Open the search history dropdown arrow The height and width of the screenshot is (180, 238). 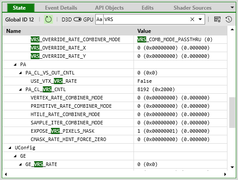pyautogui.click(x=200, y=19)
